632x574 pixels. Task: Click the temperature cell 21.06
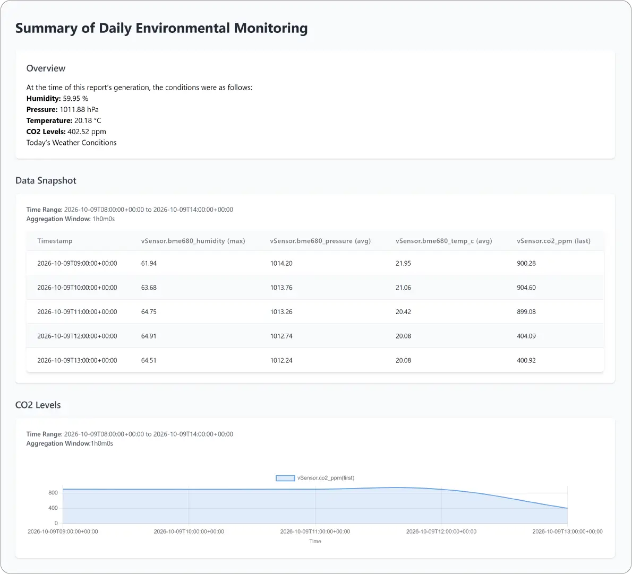click(x=403, y=288)
